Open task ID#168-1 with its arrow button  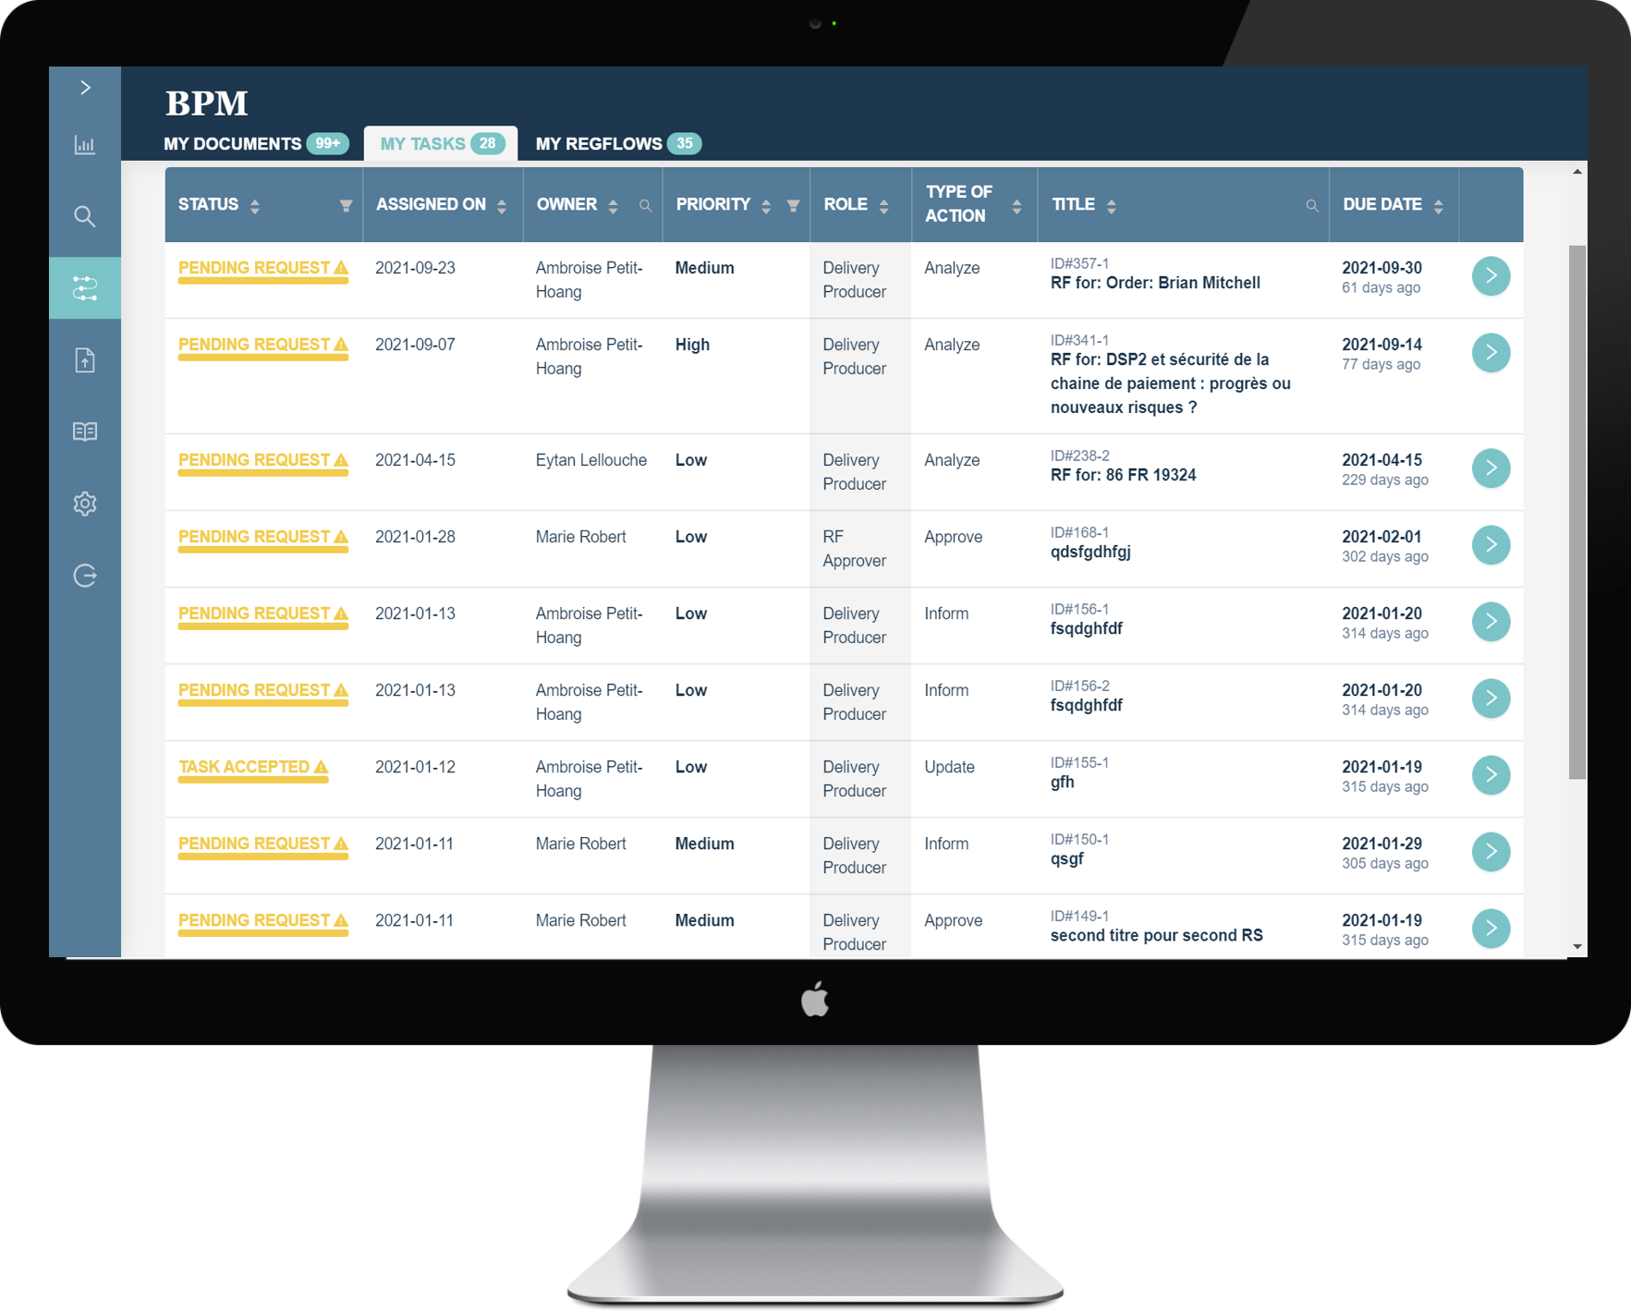click(x=1491, y=545)
